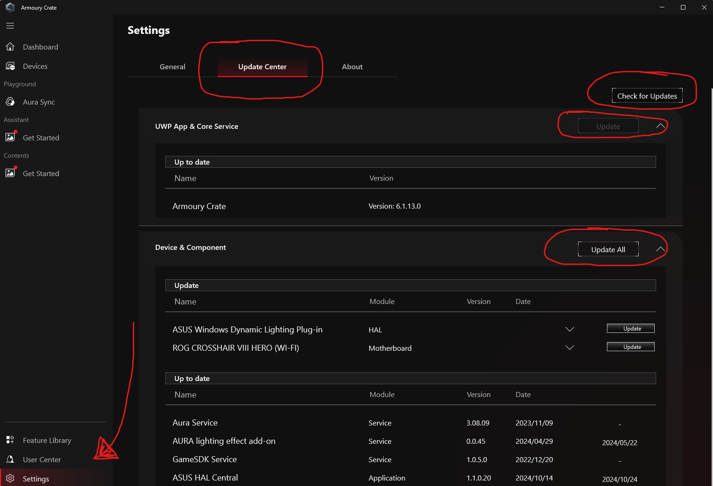713x486 pixels.
Task: Click the Aura Sync triangle icon
Action: (10, 102)
